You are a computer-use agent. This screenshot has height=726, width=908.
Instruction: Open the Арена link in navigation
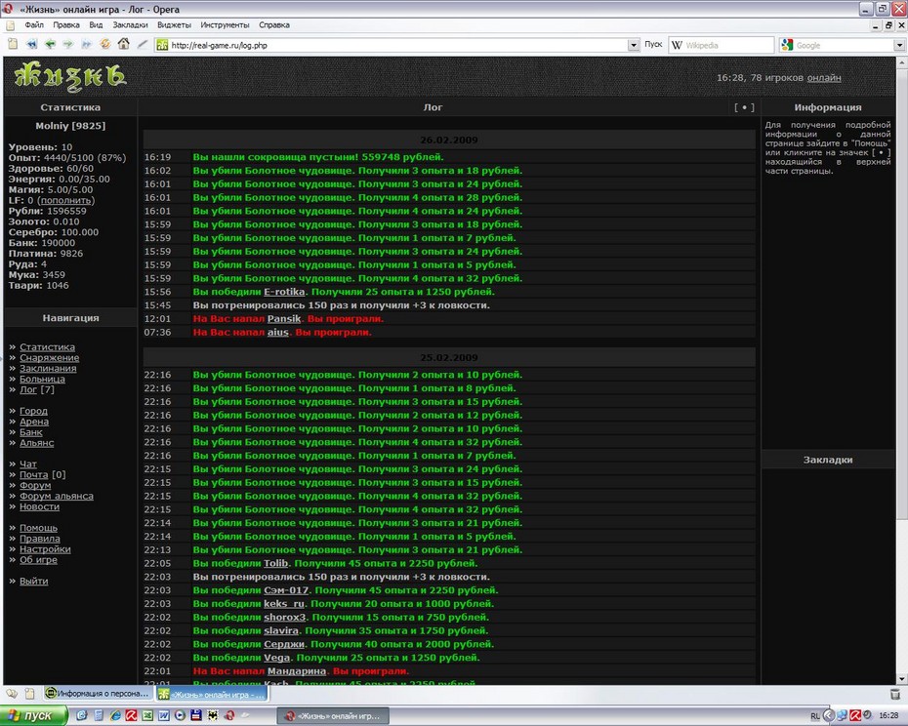(x=34, y=422)
